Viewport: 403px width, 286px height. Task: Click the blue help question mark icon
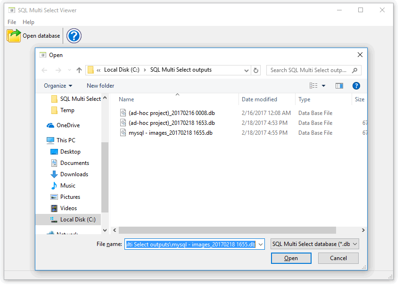74,36
